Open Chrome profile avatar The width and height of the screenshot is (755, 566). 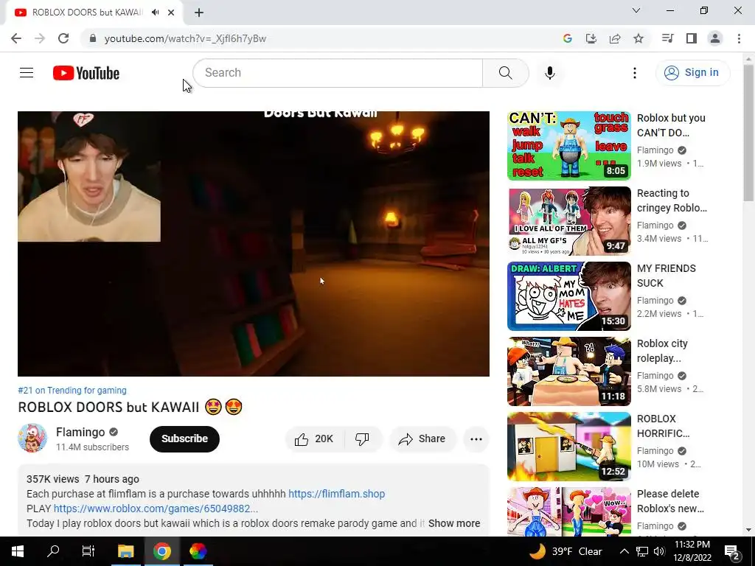pyautogui.click(x=715, y=38)
